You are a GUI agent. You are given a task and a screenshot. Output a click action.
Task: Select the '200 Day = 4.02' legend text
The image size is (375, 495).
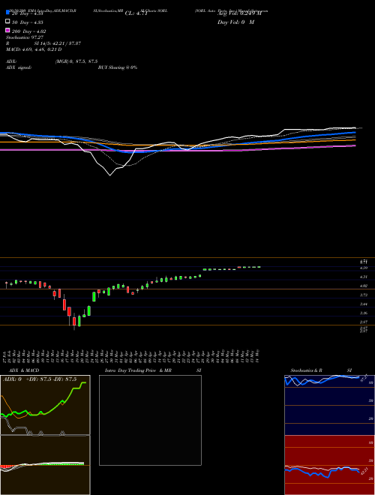point(28,31)
